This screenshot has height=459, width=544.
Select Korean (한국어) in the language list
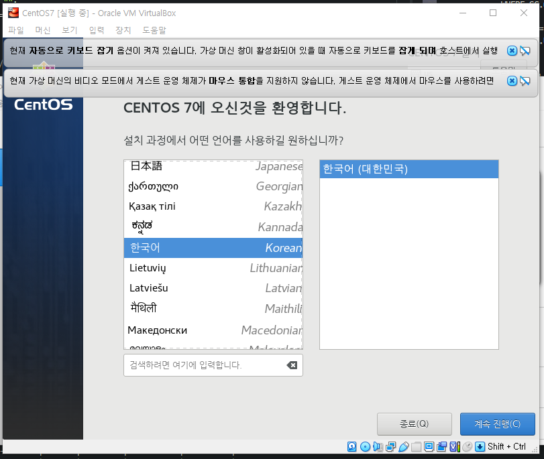(x=213, y=247)
